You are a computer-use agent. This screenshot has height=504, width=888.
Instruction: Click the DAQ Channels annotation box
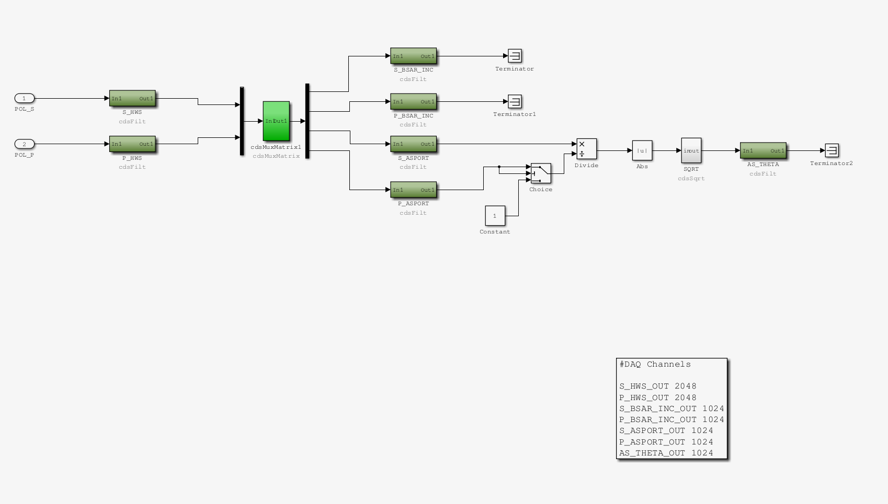tap(671, 408)
